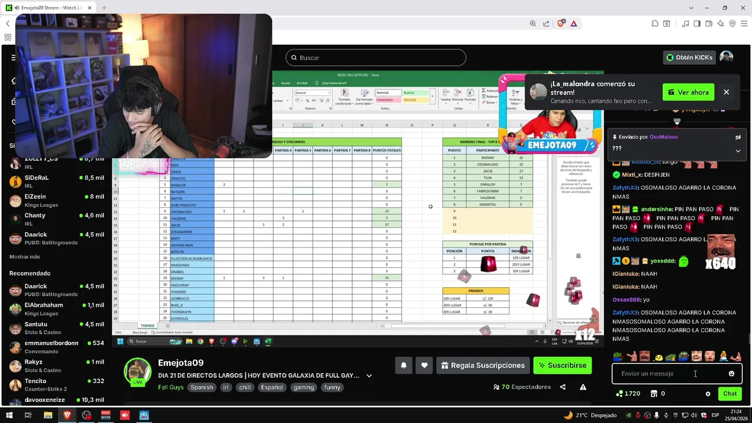Open the Leo AI sparkle icon
Viewport: 752px width, 423px height.
(x=720, y=23)
